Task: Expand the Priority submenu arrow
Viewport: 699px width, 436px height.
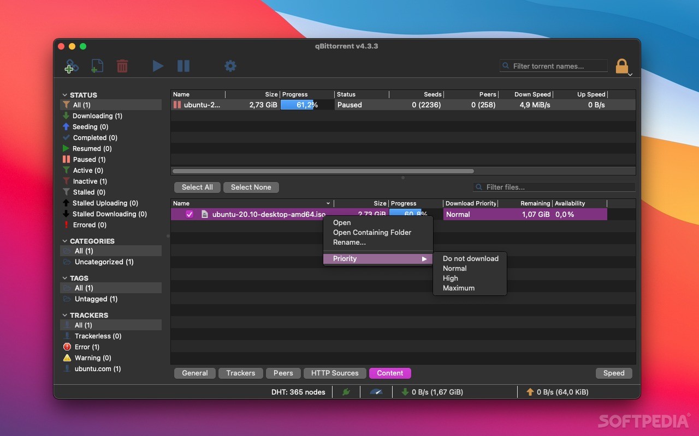Action: 424,258
